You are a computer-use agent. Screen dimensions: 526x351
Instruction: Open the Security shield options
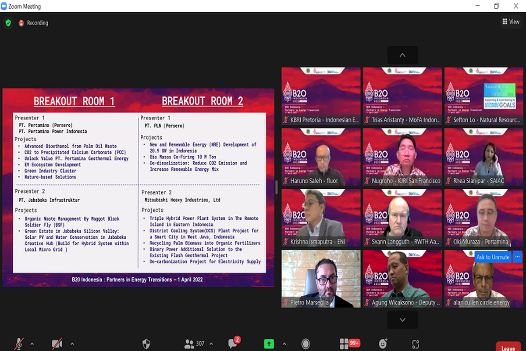coord(147,344)
